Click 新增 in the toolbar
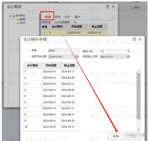The width and height of the screenshot is (148, 141). pyautogui.click(x=48, y=17)
